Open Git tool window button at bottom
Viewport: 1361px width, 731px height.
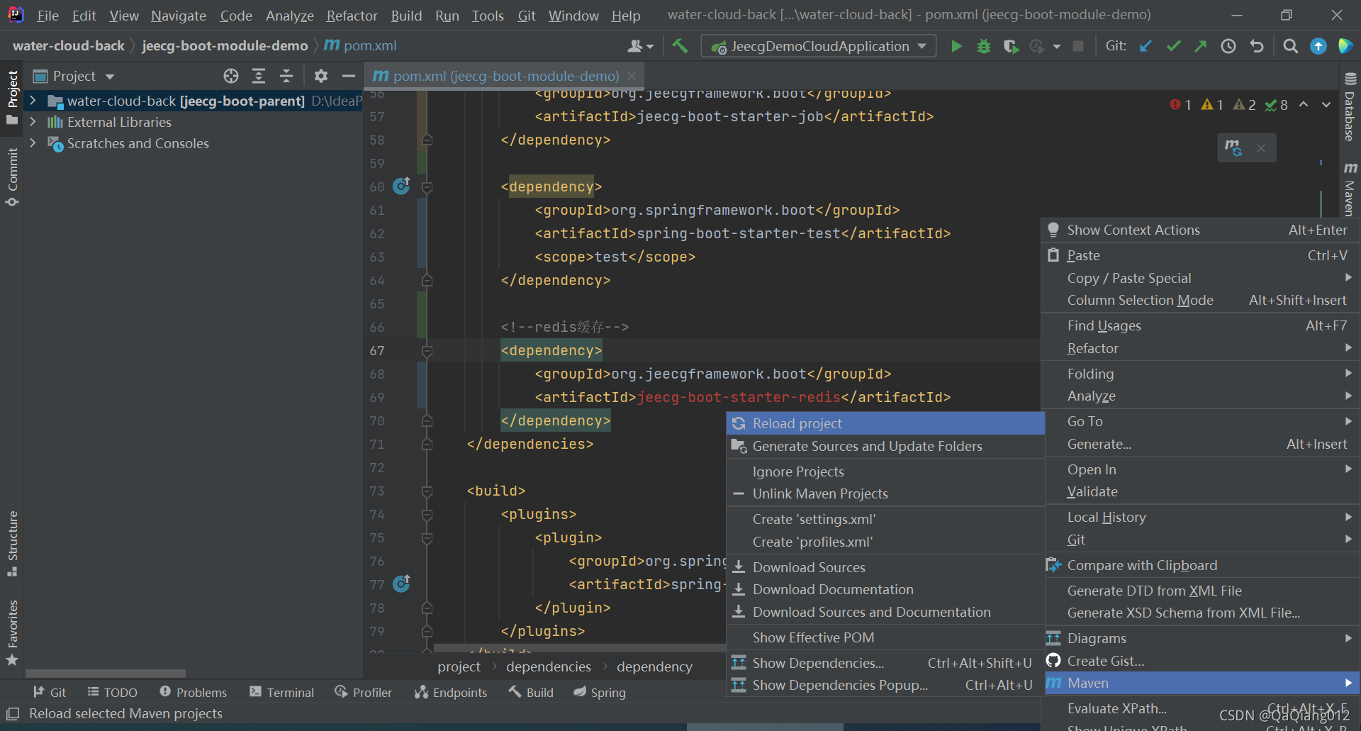click(50, 692)
